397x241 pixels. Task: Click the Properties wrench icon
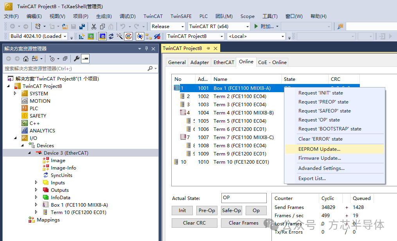coord(76,59)
